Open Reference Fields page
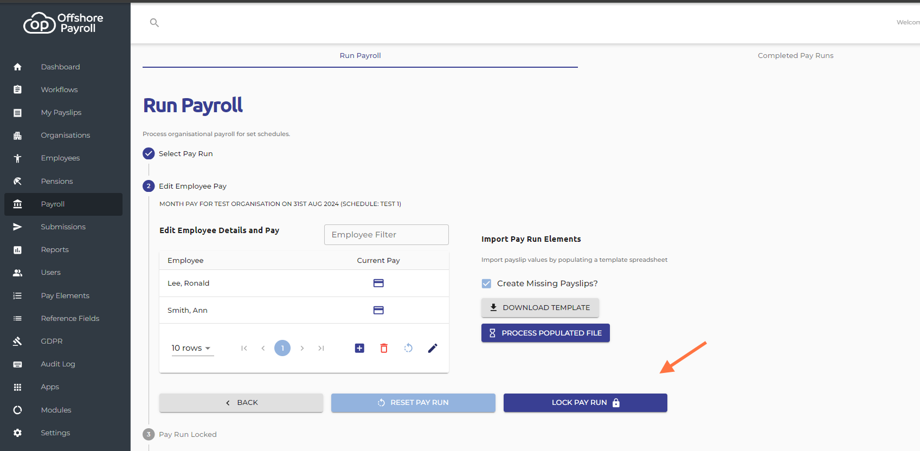Screen dimensions: 920x451 click(x=63, y=318)
